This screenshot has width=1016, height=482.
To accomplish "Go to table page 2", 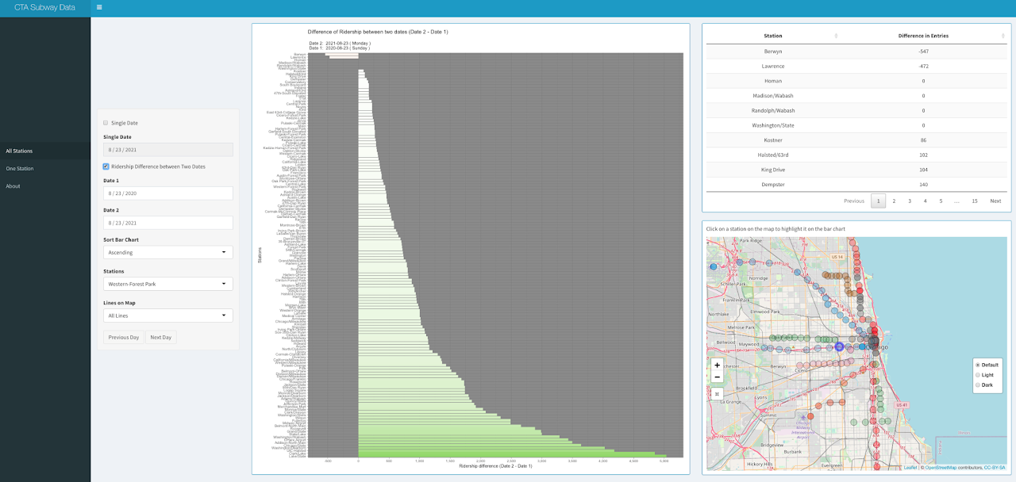I will click(x=894, y=201).
